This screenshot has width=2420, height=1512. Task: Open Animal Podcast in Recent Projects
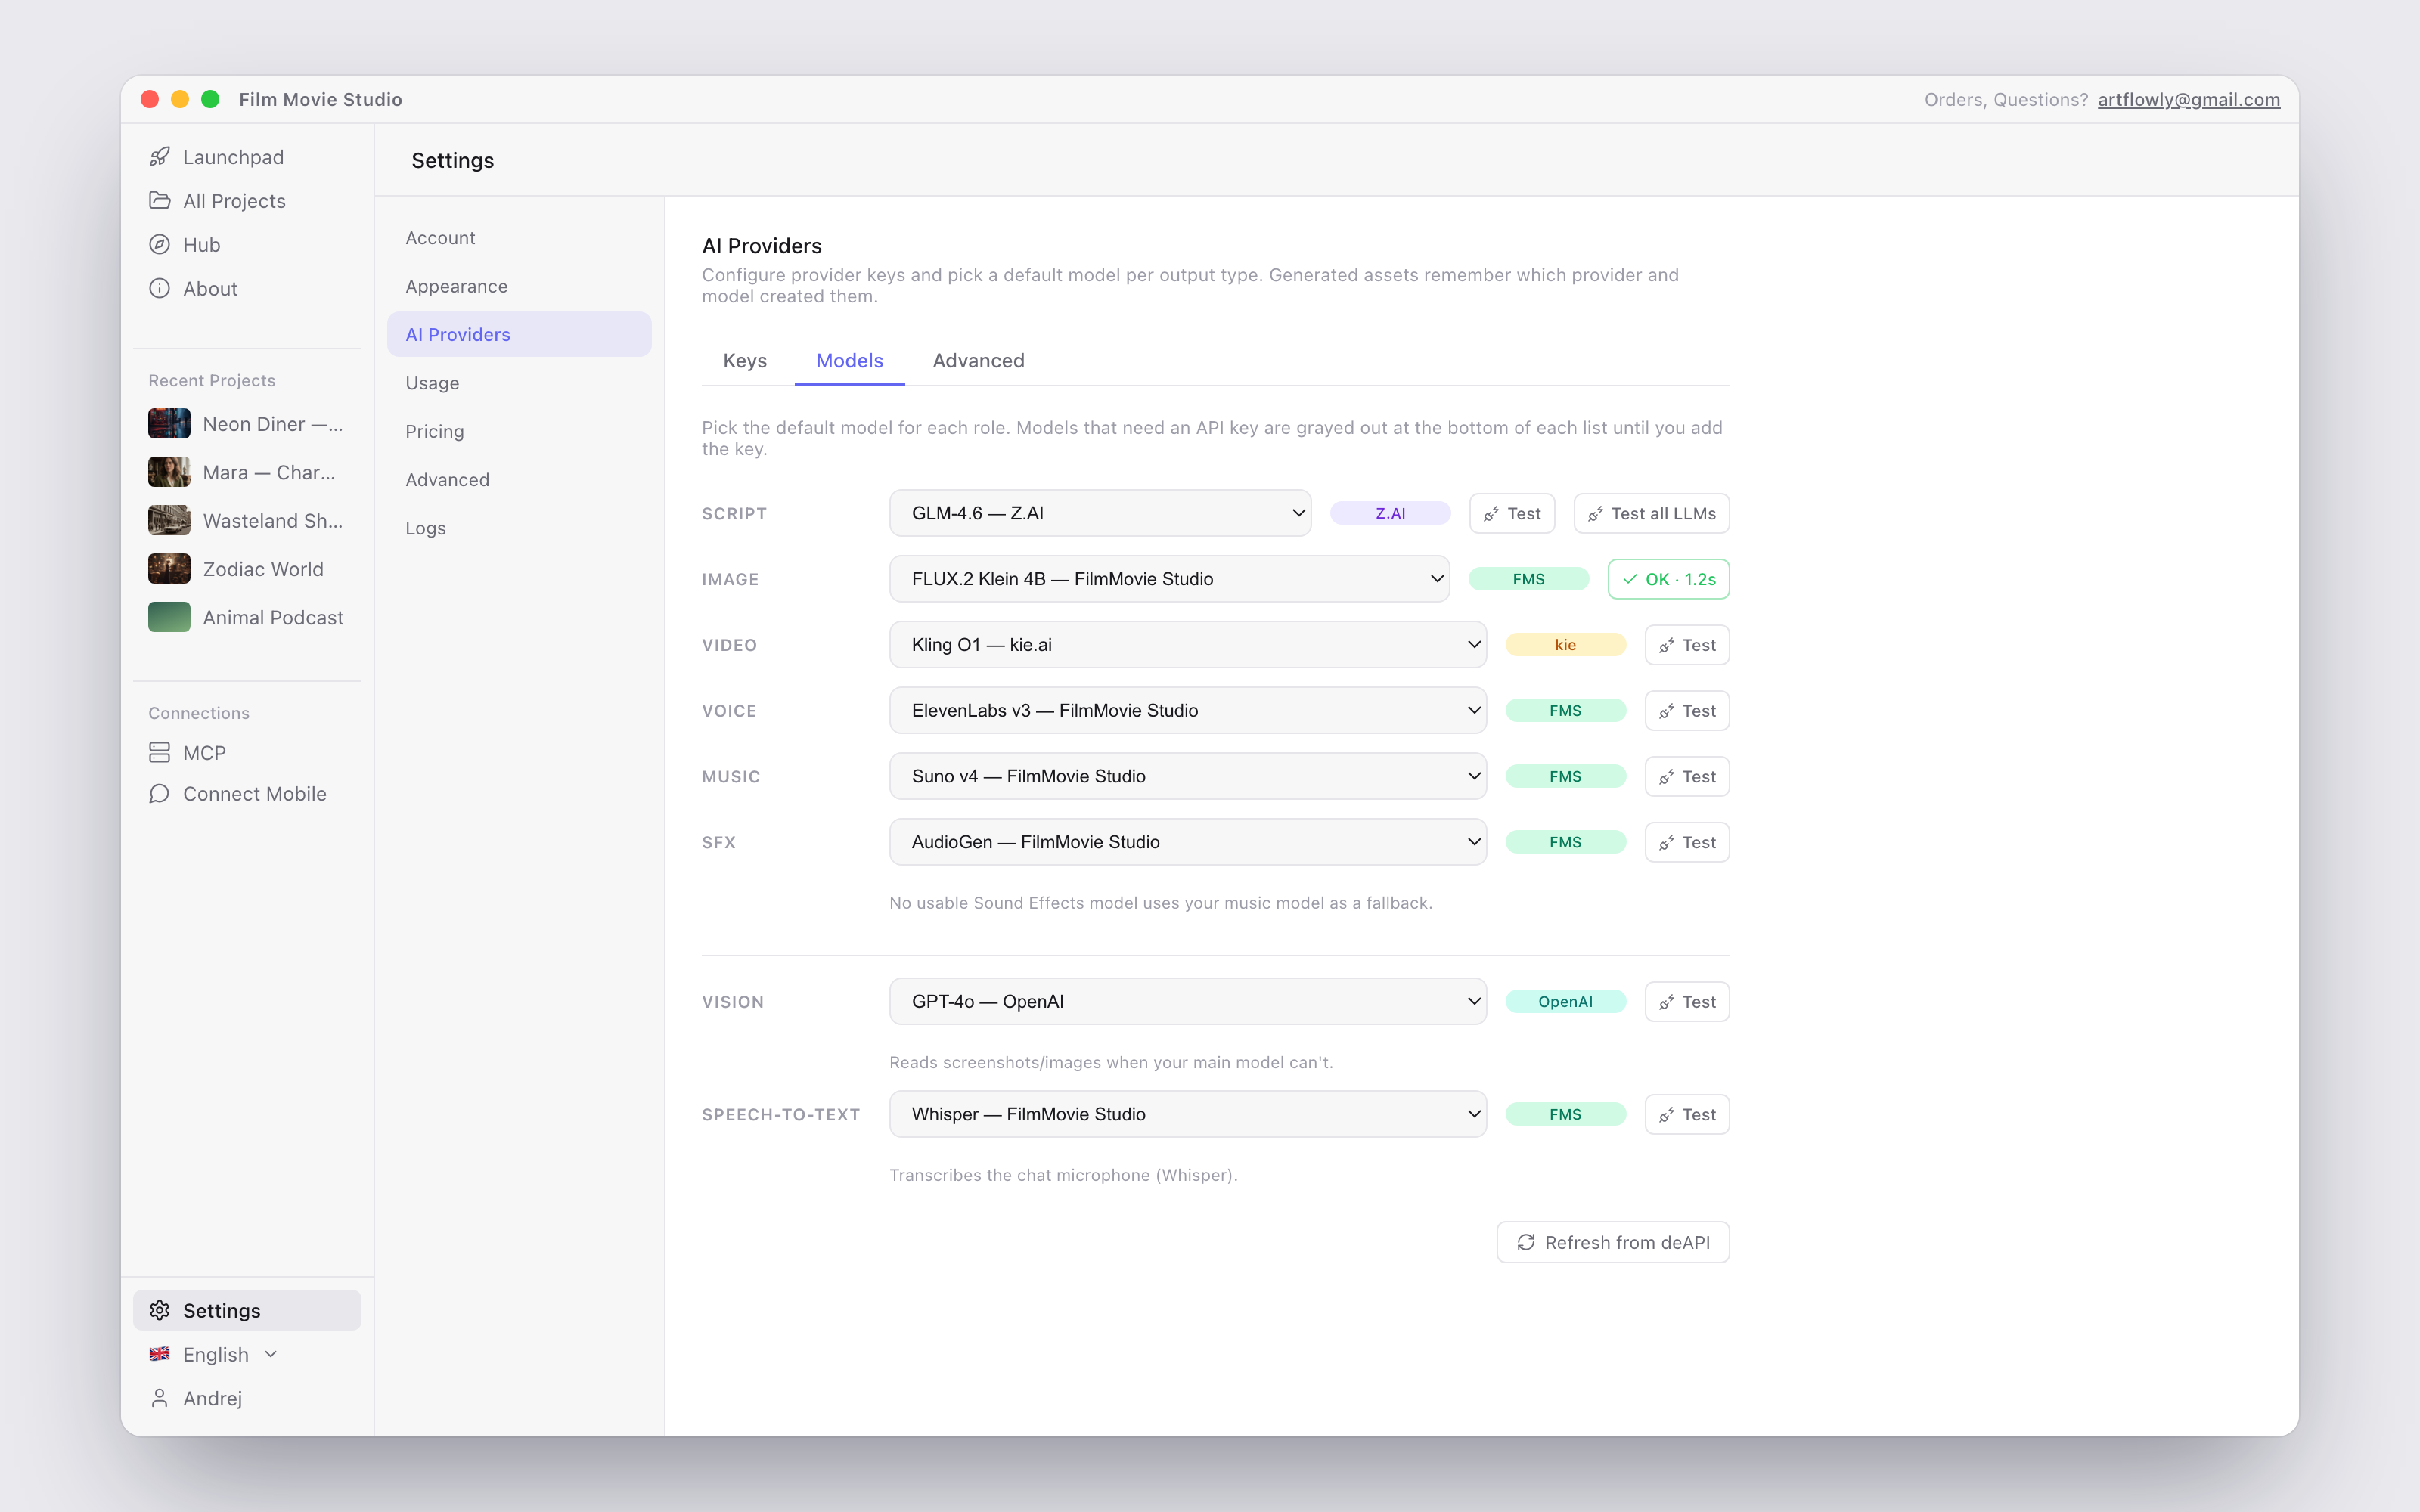(247, 617)
